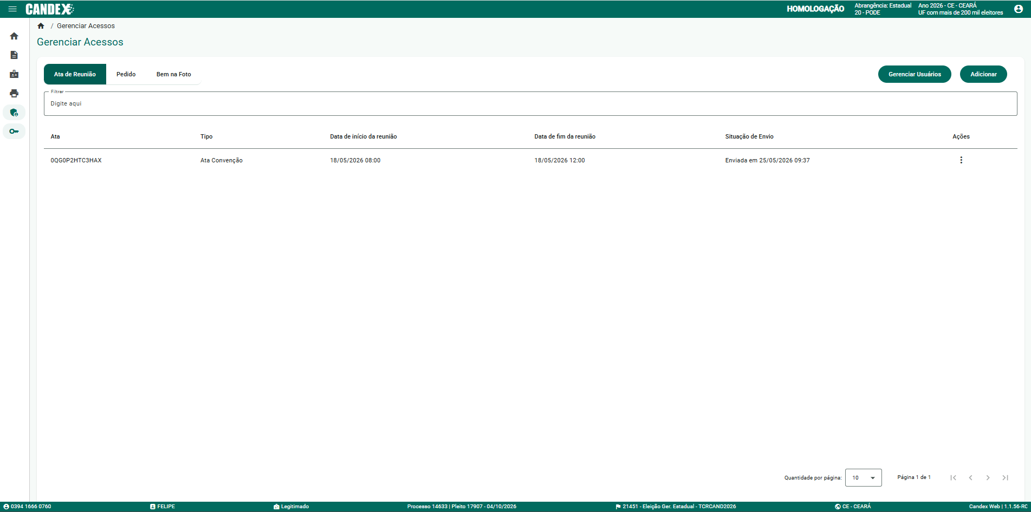
Task: Click the status bar user ID 0394 1666 0760
Action: (27, 507)
